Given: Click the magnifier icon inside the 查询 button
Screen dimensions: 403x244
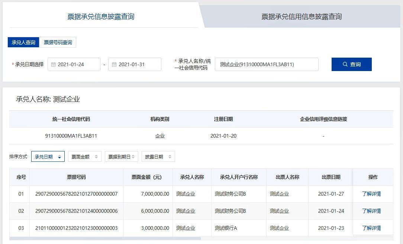Looking at the screenshot, I should 345,64.
